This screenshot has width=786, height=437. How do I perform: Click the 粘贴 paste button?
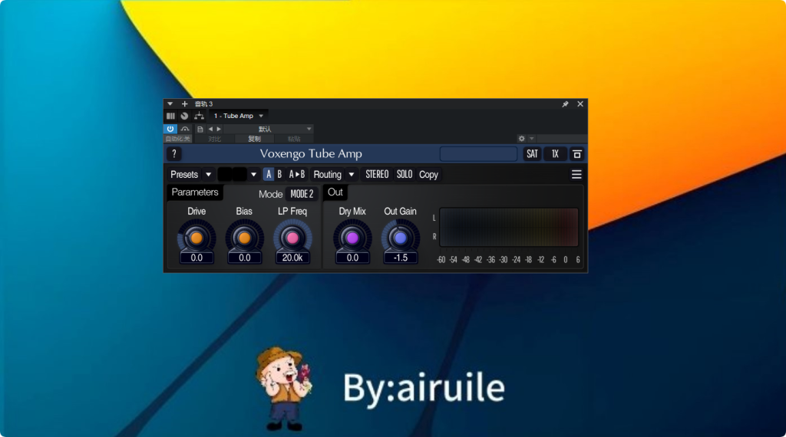294,139
